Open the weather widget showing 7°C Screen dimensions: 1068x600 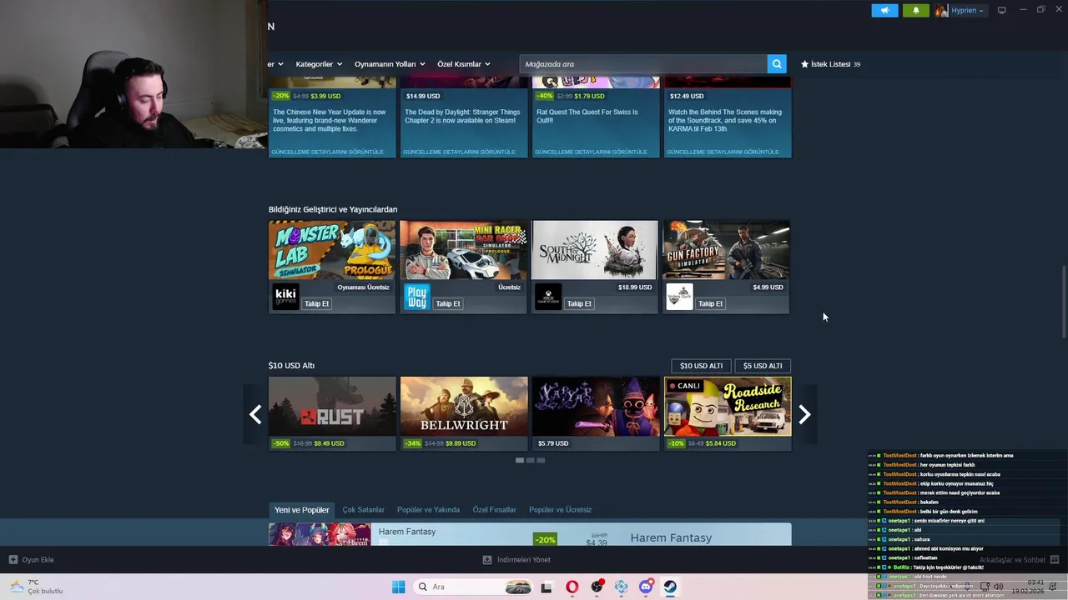tap(36, 587)
